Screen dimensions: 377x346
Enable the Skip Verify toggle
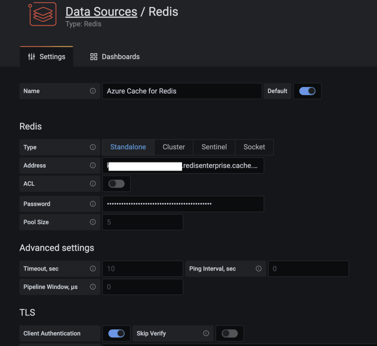coord(229,333)
